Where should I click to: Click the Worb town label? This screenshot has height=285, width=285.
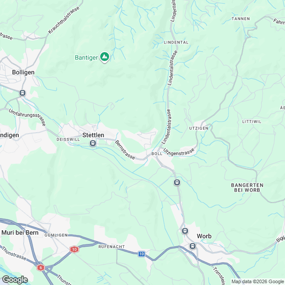pos(204,236)
